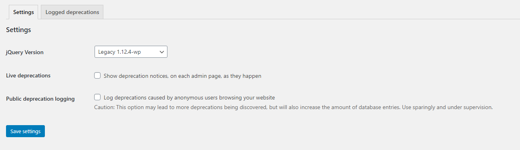
Task: Save settings with the blue button
Action: (25, 131)
